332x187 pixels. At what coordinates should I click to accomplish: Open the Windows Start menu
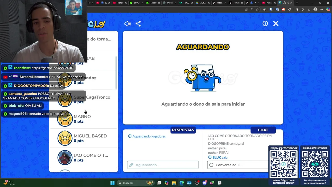pos(112,183)
